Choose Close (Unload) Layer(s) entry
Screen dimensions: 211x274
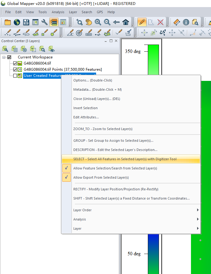(131, 99)
